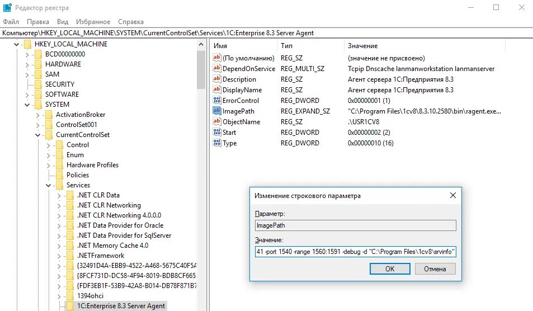Click the CurrentControlSet folder icon
This screenshot has width=533, height=311.
click(x=49, y=135)
